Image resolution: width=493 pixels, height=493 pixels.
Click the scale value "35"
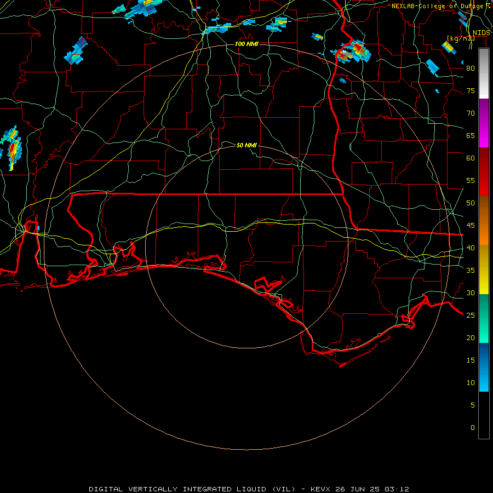click(x=471, y=271)
